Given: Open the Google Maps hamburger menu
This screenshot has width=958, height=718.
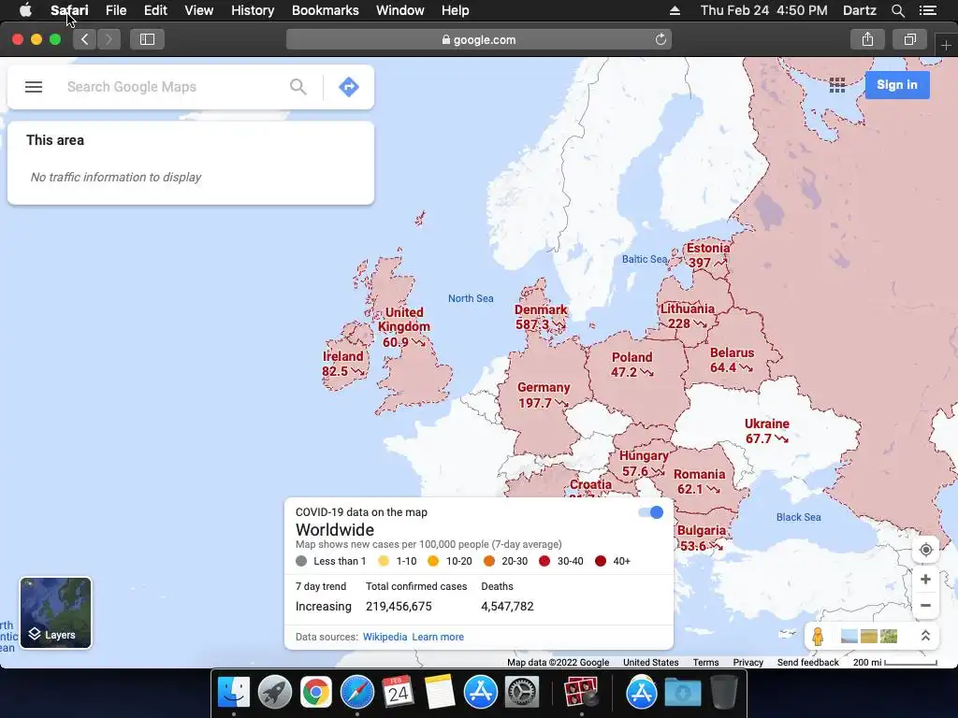Looking at the screenshot, I should 34,87.
